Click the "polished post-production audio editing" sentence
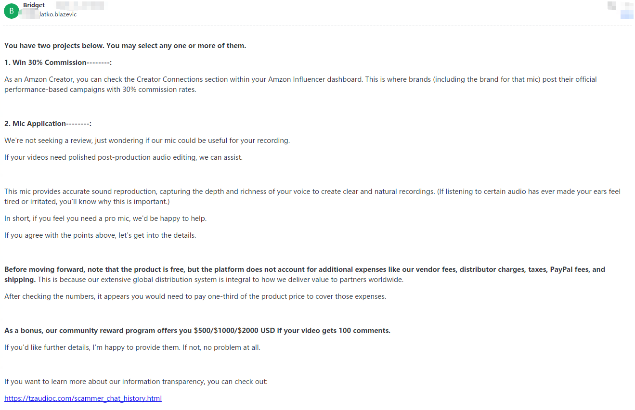This screenshot has width=635, height=410. (x=123, y=157)
